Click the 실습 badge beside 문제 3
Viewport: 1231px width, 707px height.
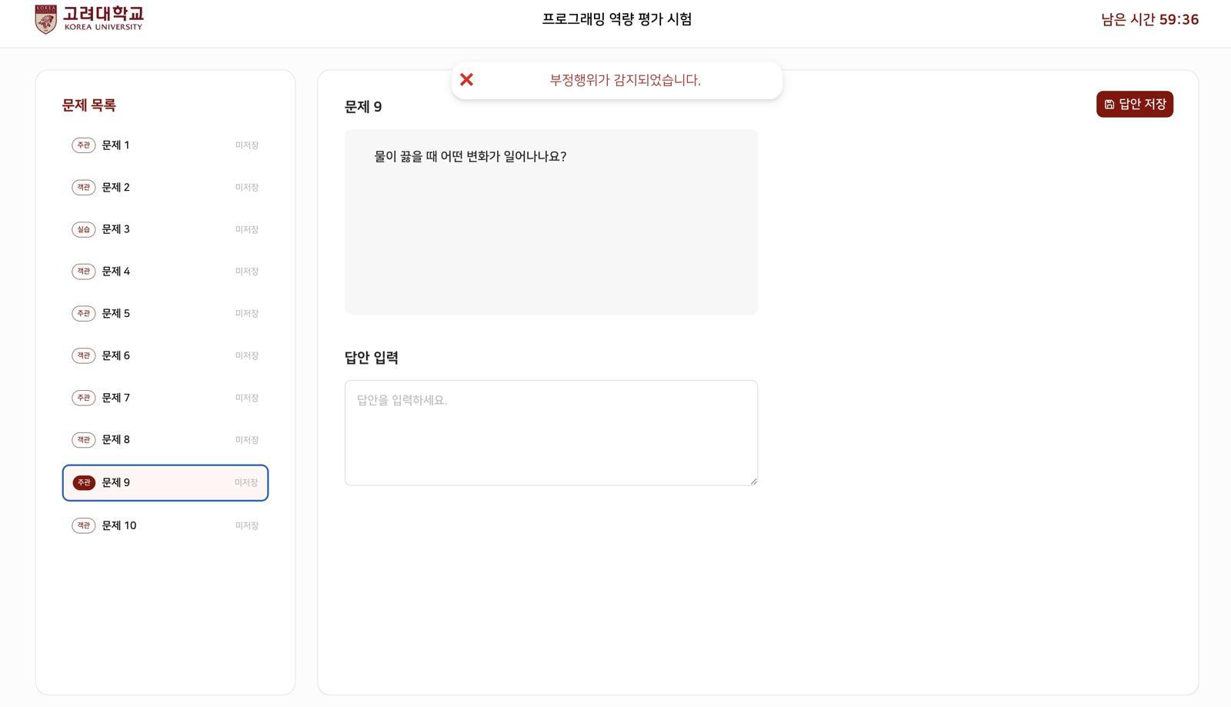click(83, 228)
